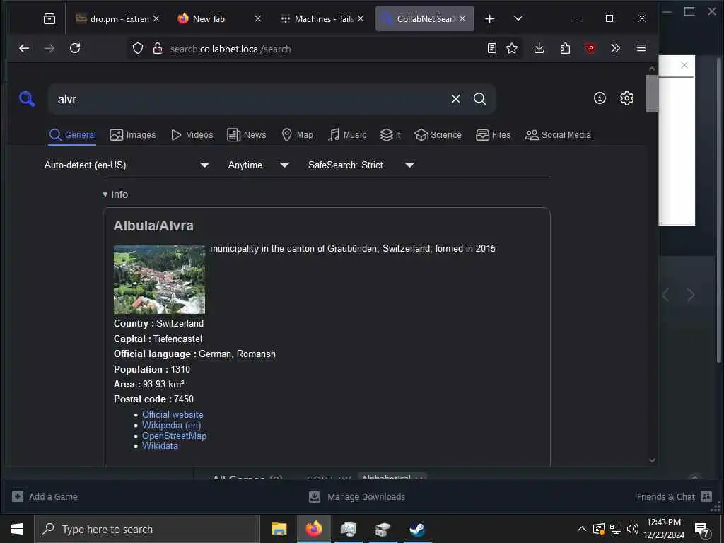Open the Windows Start menu
This screenshot has height=543, width=724.
17,529
